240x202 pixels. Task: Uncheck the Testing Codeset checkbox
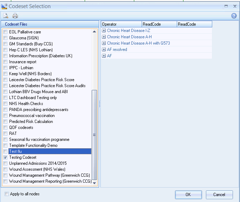point(5,157)
